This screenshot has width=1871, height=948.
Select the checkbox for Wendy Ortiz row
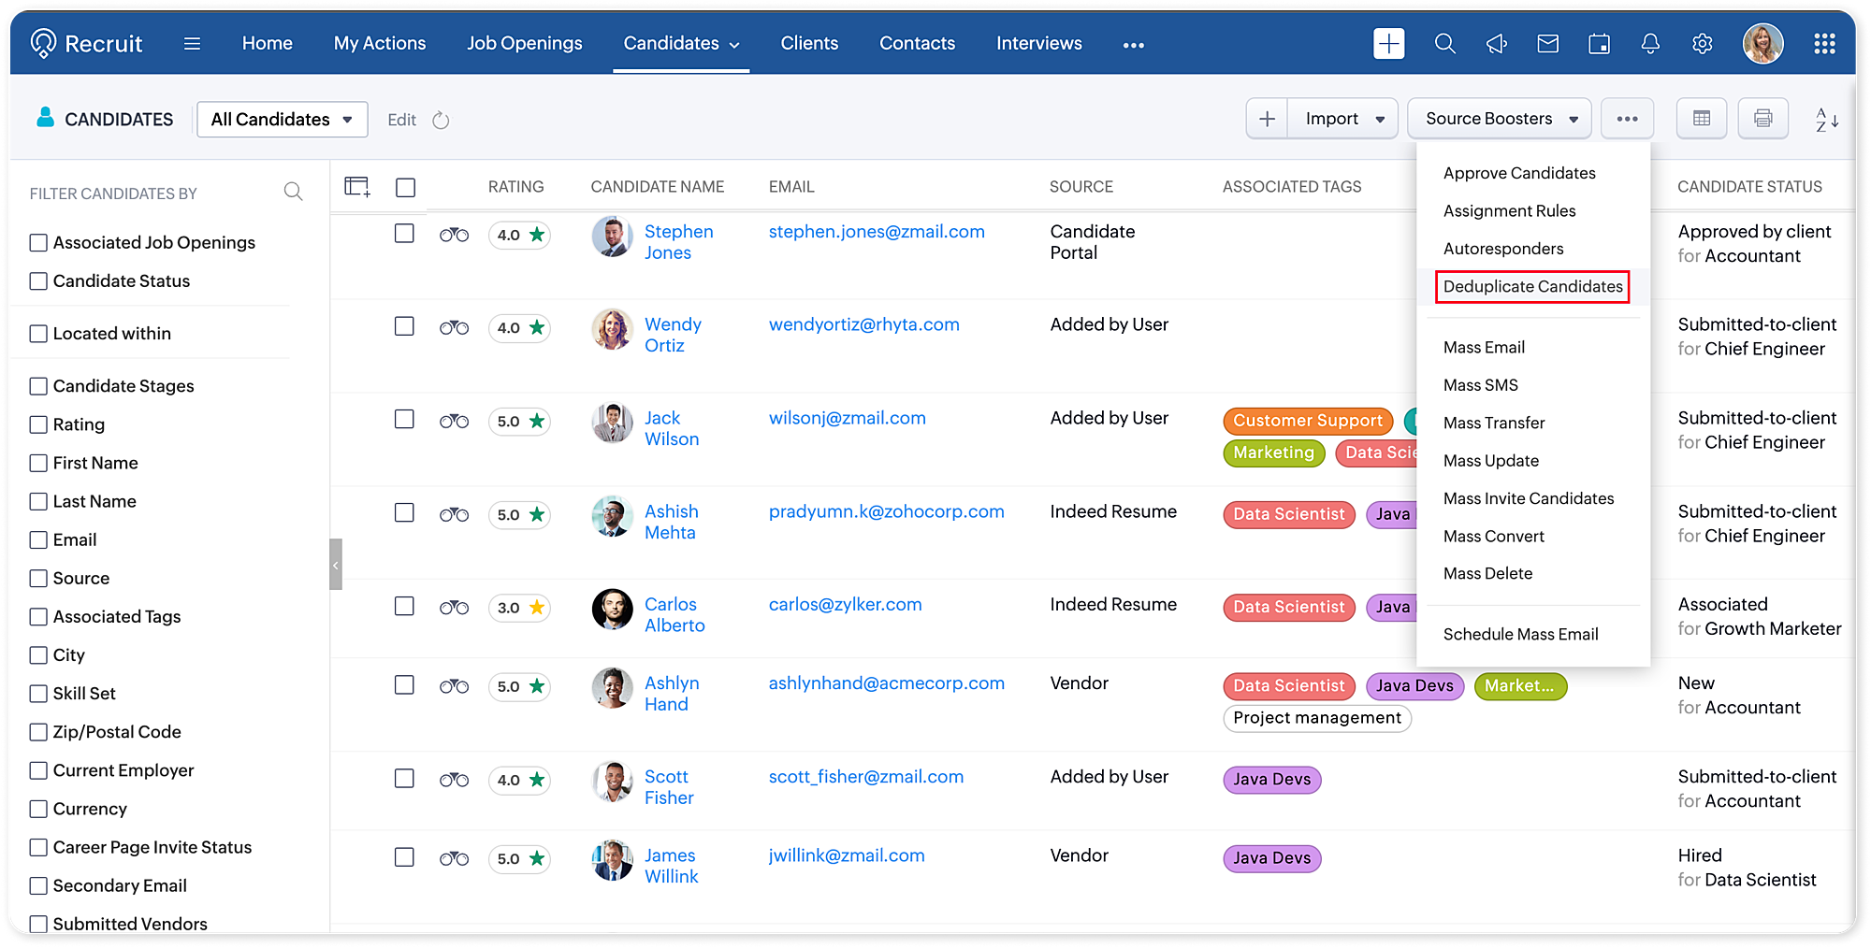(x=404, y=326)
